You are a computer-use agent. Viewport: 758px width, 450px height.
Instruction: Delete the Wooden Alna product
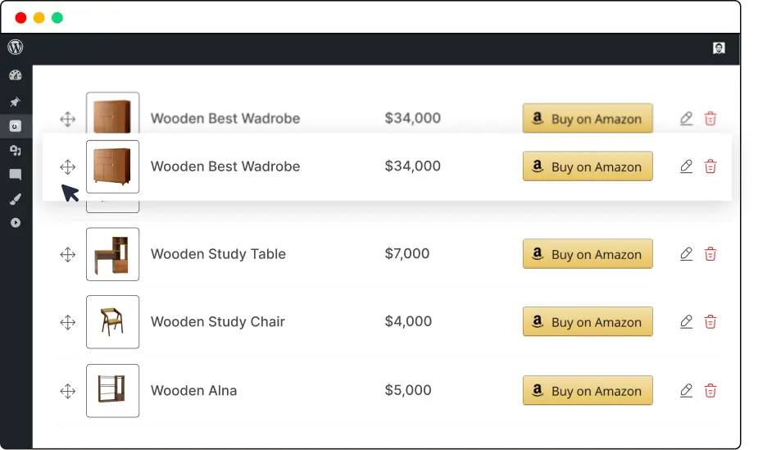pyautogui.click(x=710, y=390)
